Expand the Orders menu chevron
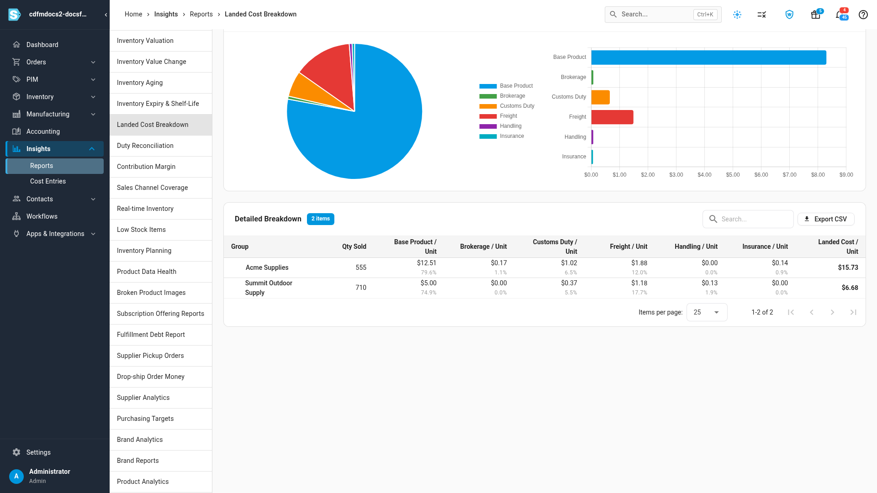 93,62
